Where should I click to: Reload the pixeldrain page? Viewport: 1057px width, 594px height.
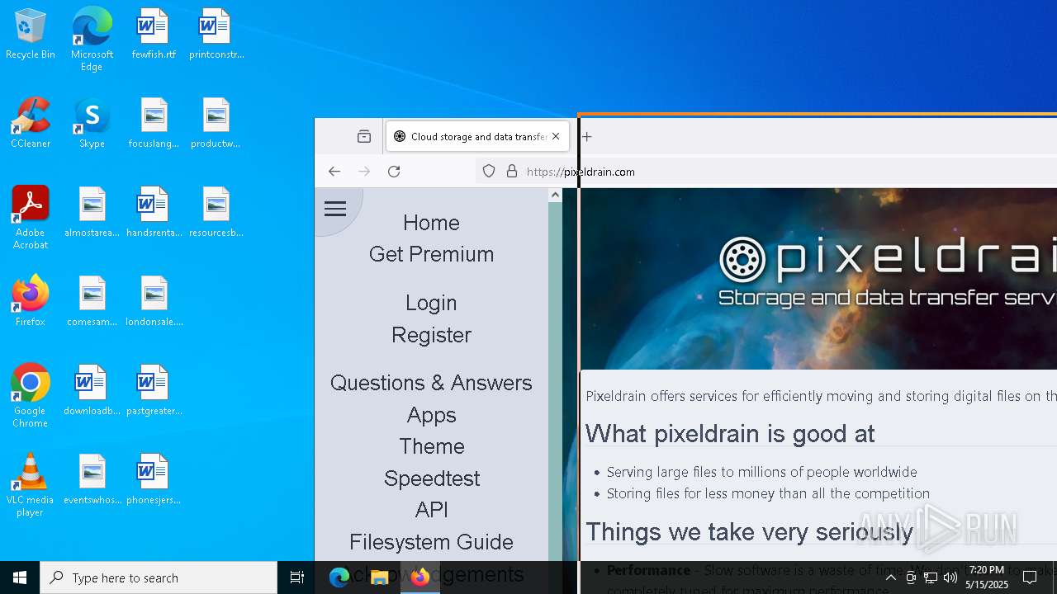coord(394,172)
